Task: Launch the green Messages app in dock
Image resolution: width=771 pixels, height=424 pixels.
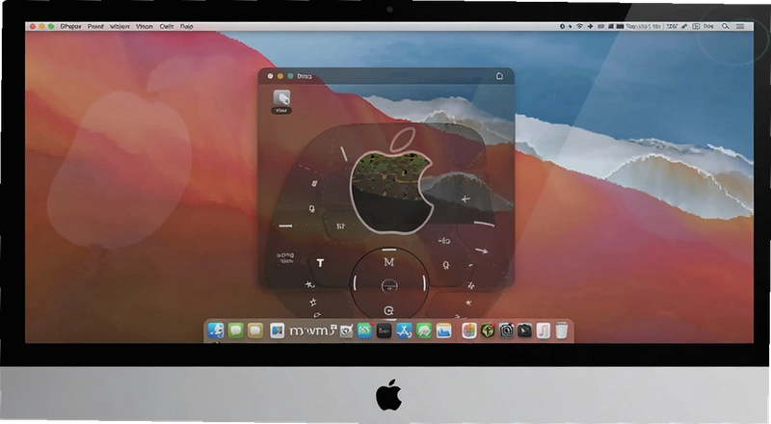Action: (235, 331)
